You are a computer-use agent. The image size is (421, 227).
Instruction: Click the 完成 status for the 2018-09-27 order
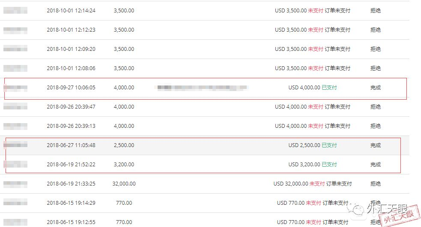[375, 88]
